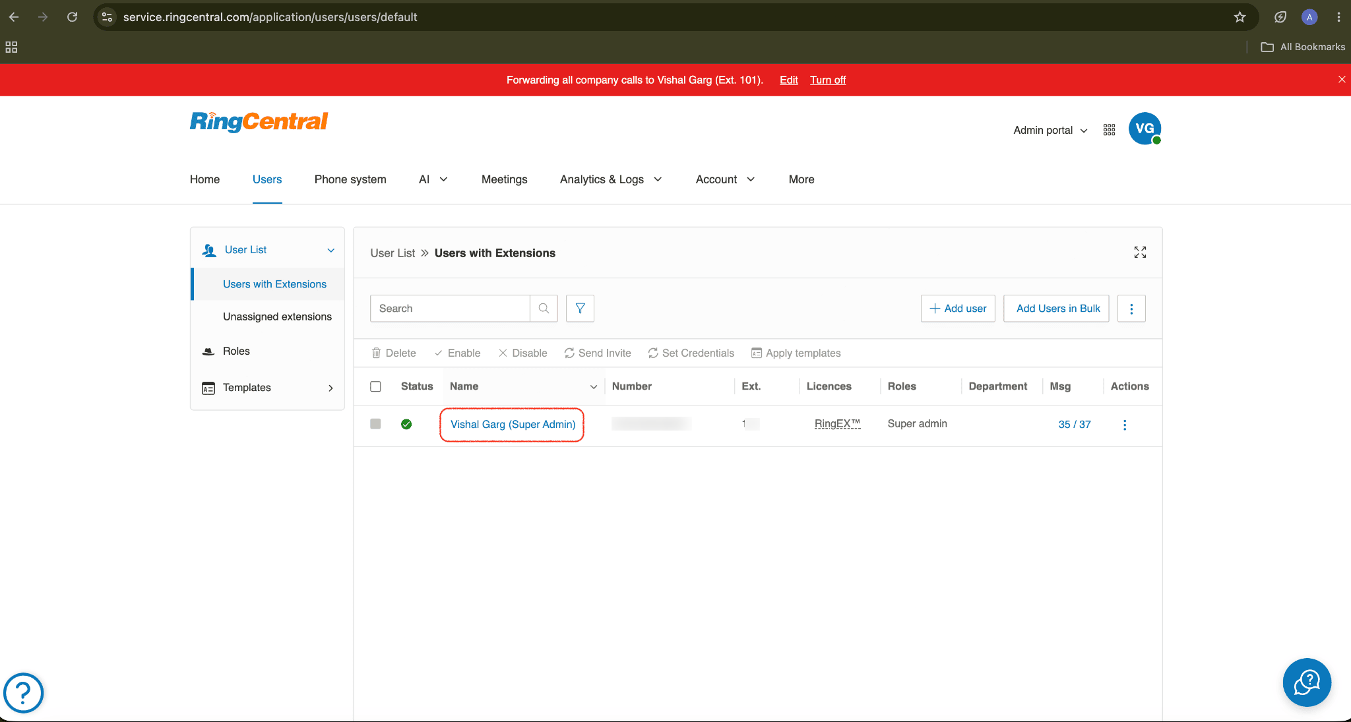Image resolution: width=1351 pixels, height=722 pixels.
Task: Sort by the Name column arrow
Action: [x=593, y=387]
